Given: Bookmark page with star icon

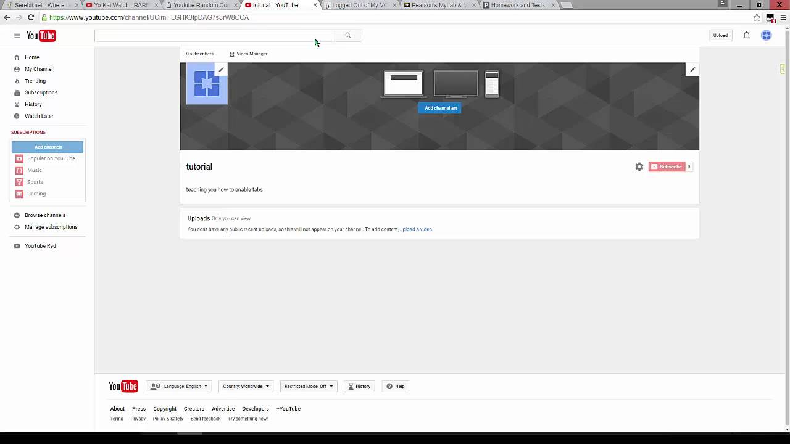Looking at the screenshot, I should [757, 17].
